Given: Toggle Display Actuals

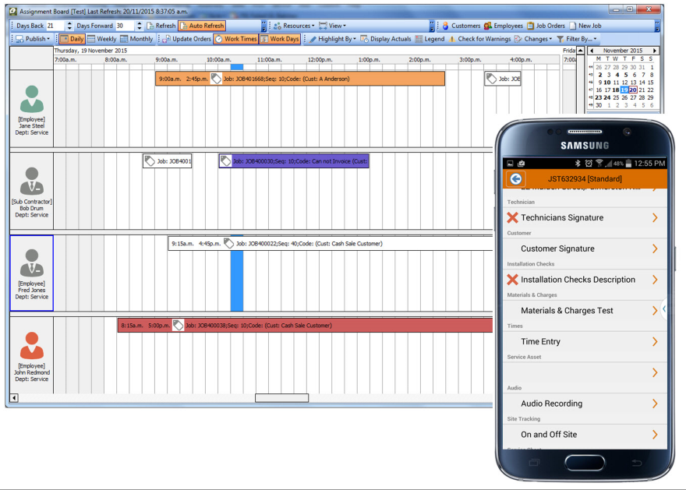Looking at the screenshot, I should [386, 39].
